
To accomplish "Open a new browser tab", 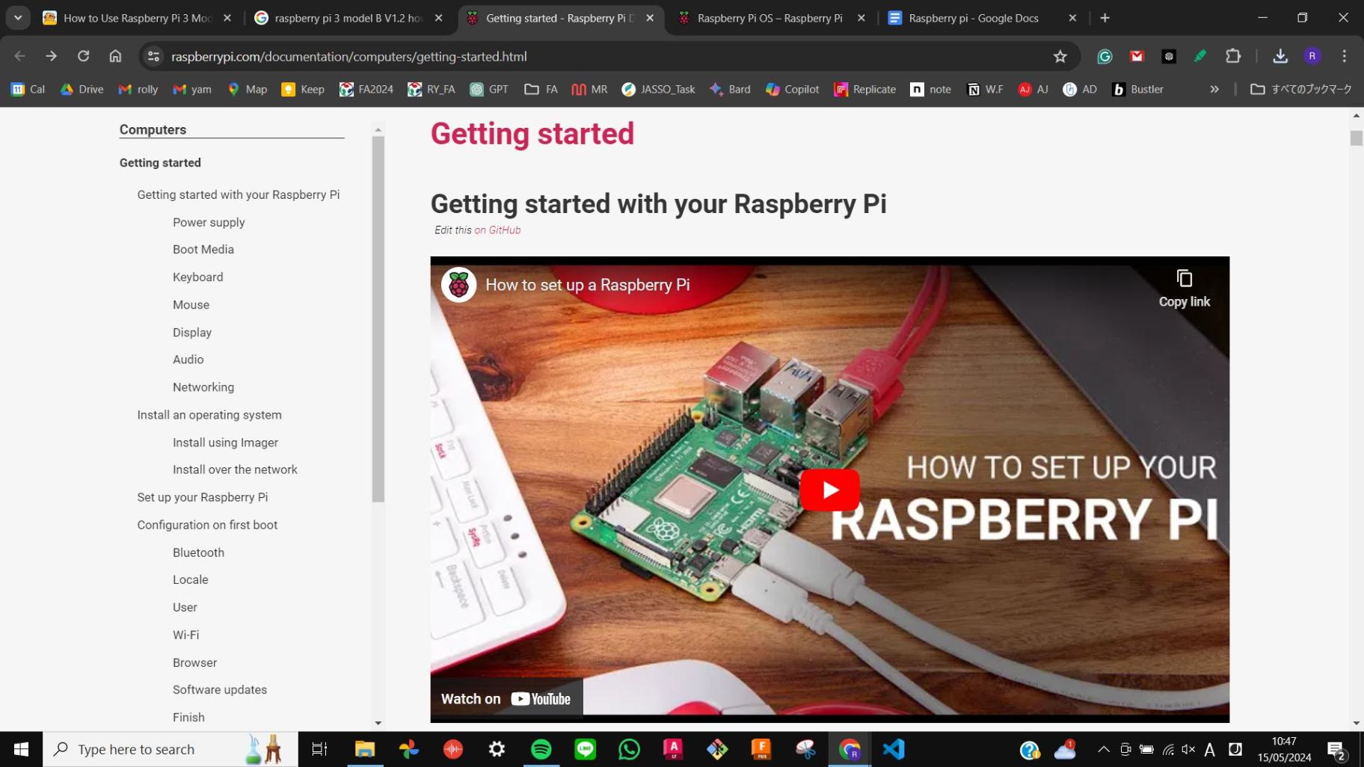I will tap(1105, 18).
